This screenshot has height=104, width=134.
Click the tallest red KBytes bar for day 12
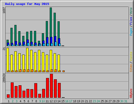[52, 86]
